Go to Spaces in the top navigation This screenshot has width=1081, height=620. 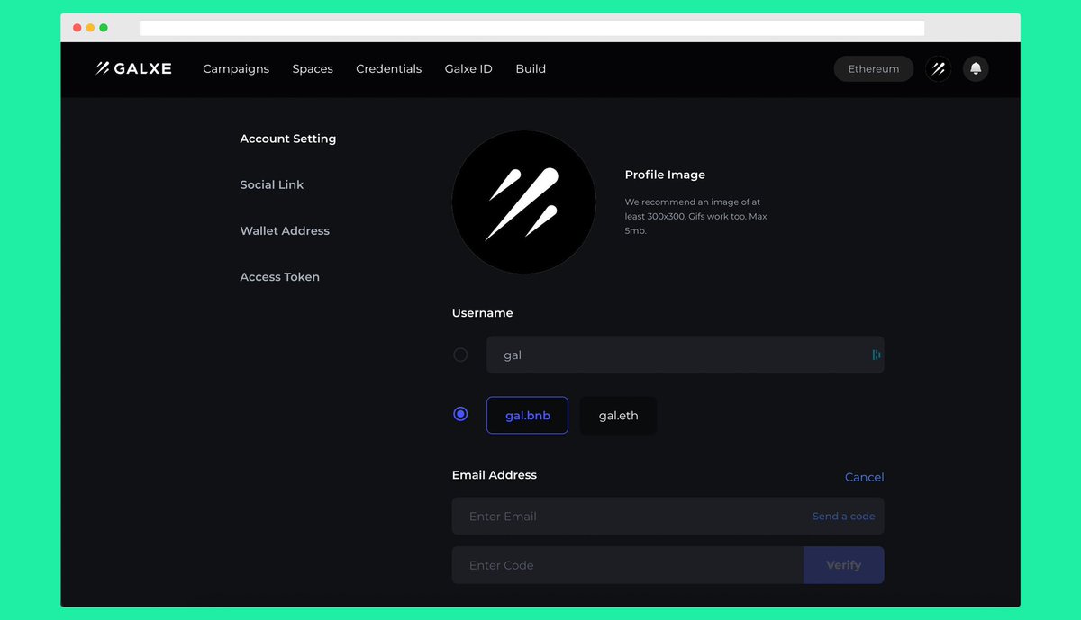(x=313, y=68)
